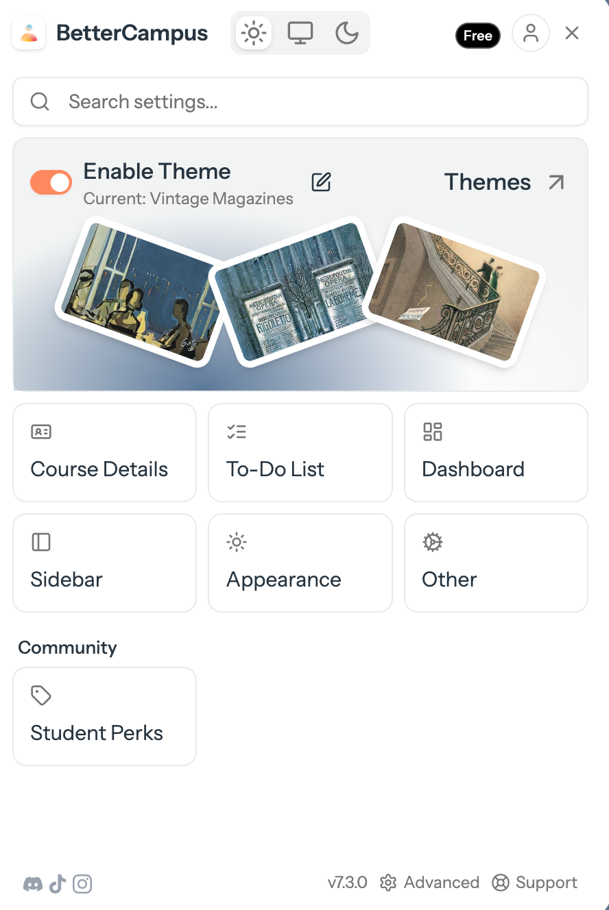Screen dimensions: 609x910
Task: Open the TikTok social icon
Action: point(58,884)
